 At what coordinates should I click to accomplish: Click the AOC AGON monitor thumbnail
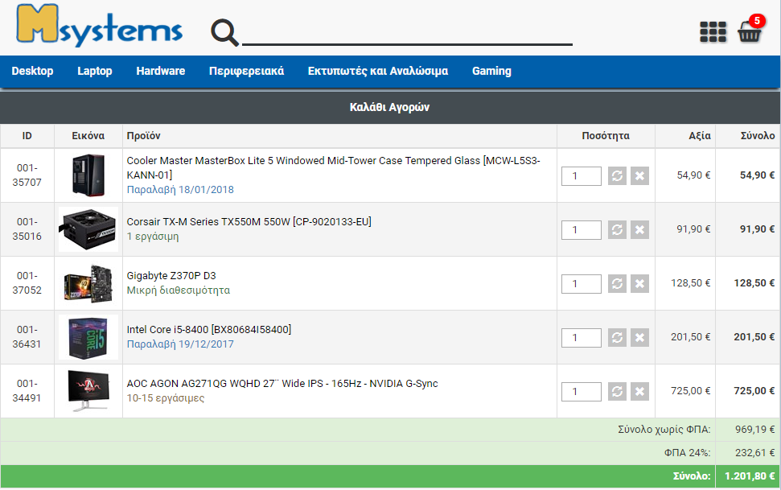[88, 391]
